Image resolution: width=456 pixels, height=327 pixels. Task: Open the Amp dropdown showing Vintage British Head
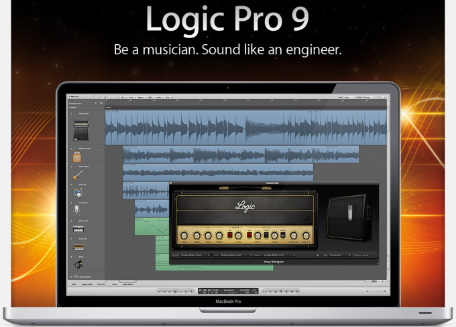click(x=236, y=255)
